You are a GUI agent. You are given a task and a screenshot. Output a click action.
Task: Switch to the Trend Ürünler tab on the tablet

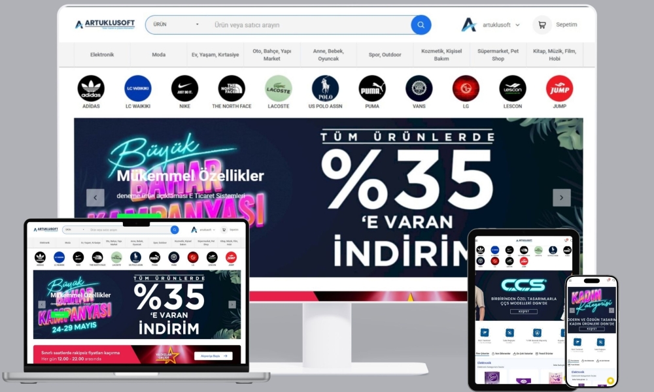point(544,353)
